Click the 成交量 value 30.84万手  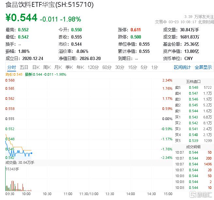(x=190, y=30)
